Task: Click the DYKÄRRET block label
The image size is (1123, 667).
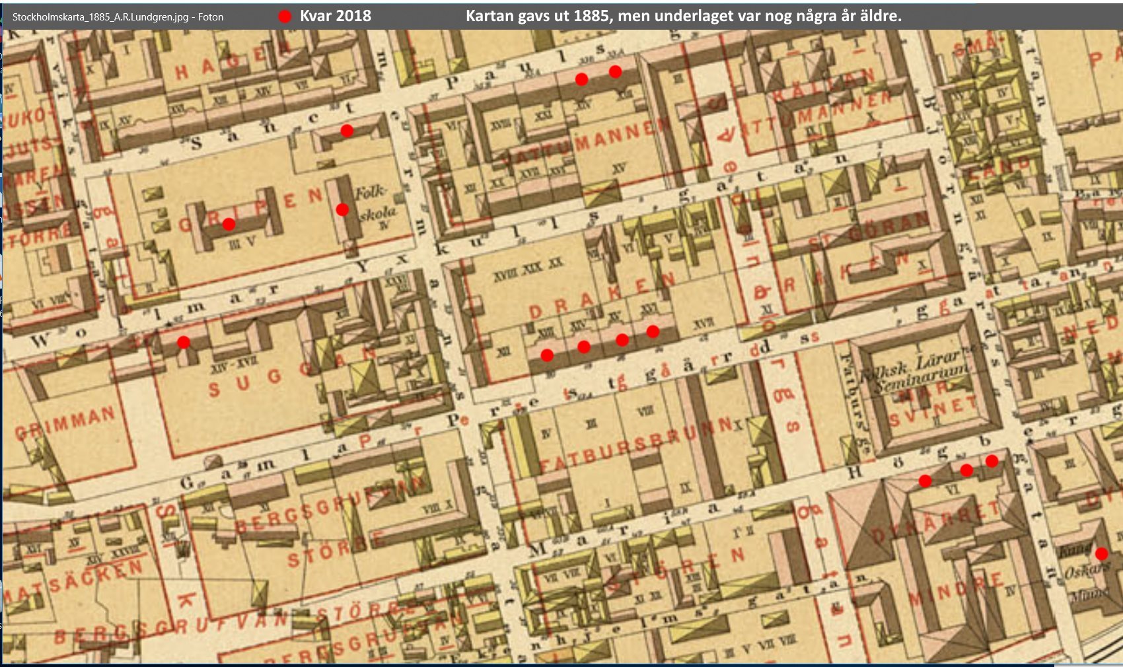Action: 935,523
